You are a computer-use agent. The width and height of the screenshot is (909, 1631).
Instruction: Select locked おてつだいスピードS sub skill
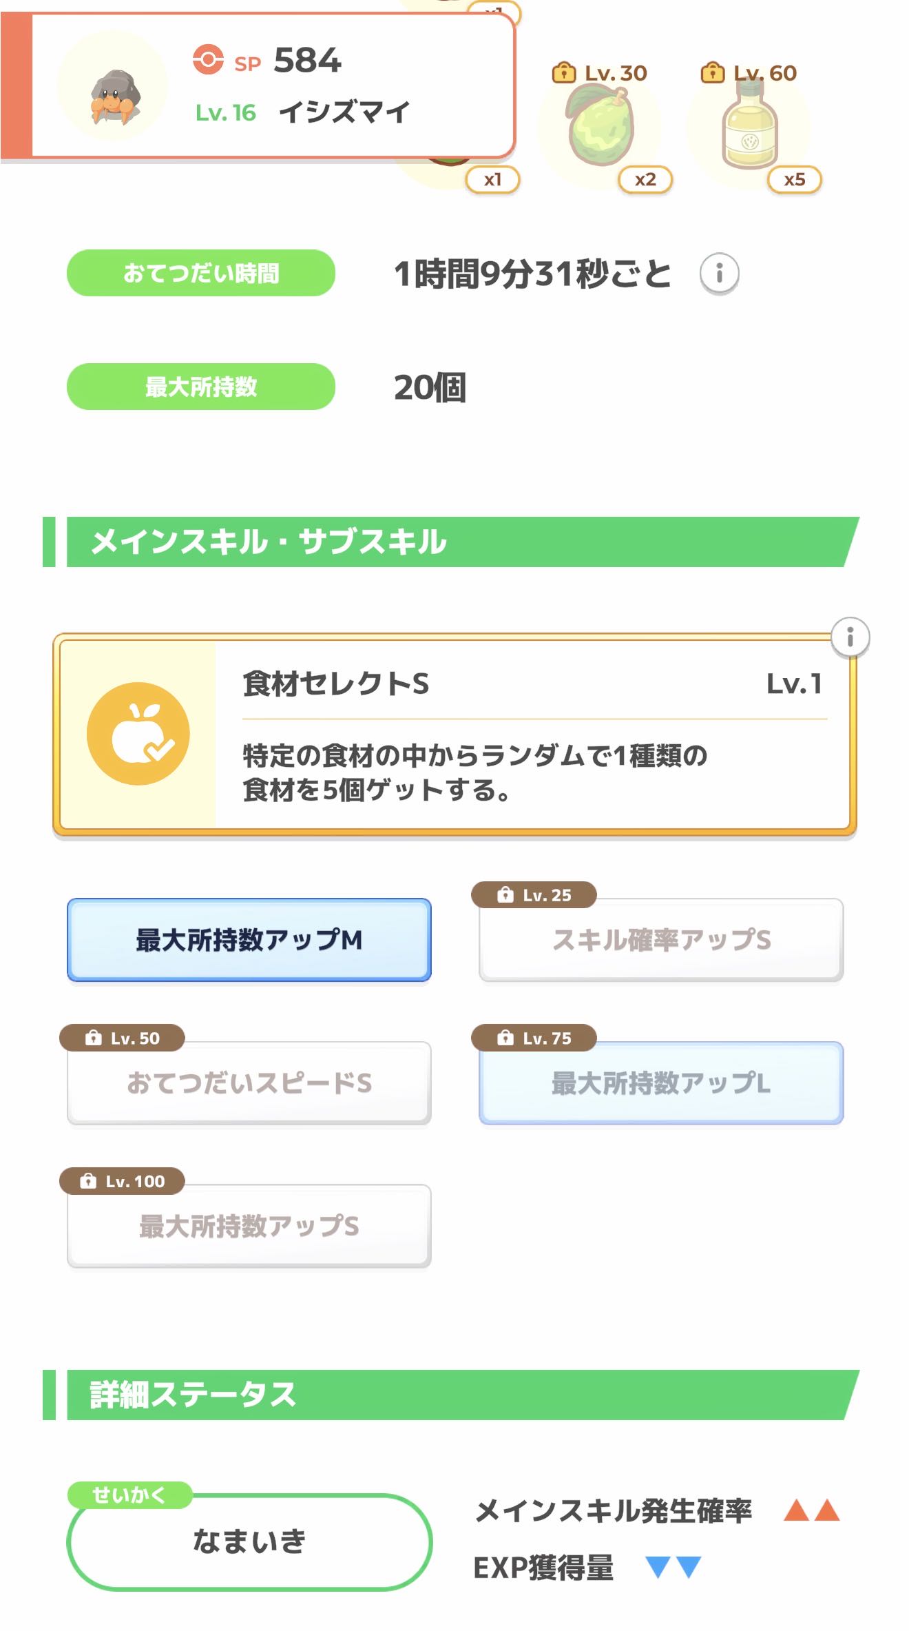pos(249,1083)
